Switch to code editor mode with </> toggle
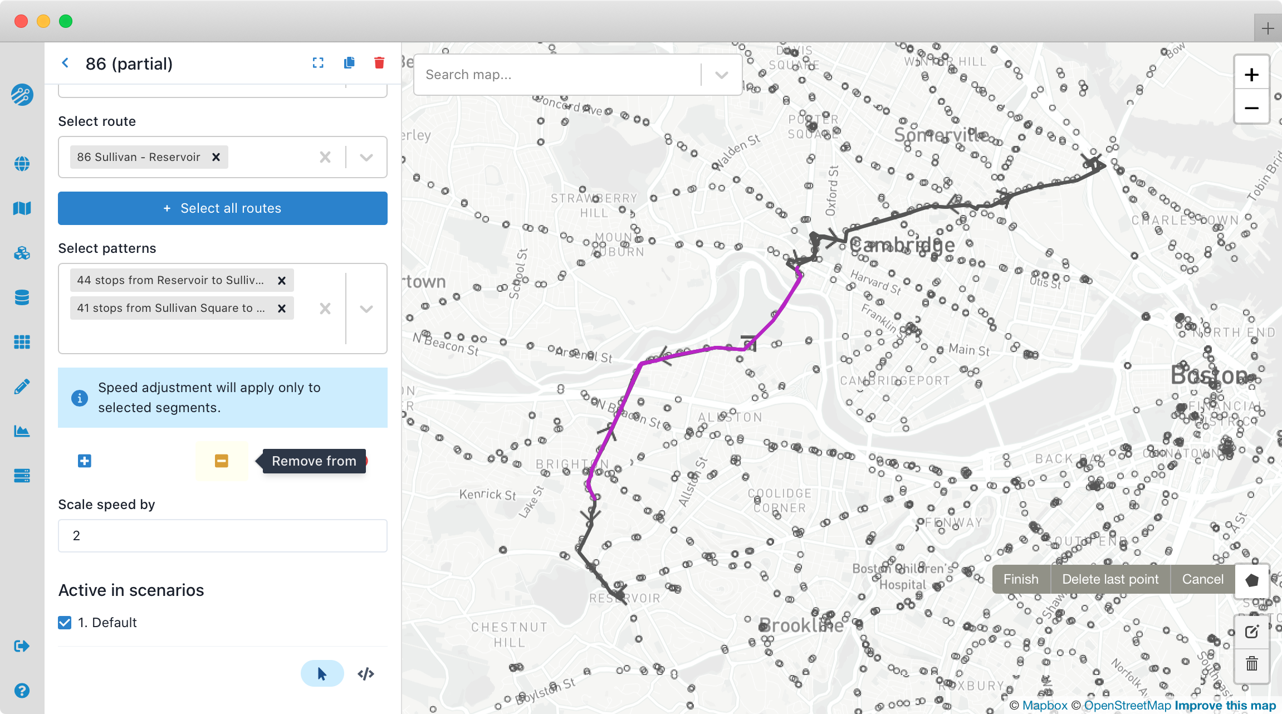Screen dimensions: 1282x714 click(x=365, y=673)
